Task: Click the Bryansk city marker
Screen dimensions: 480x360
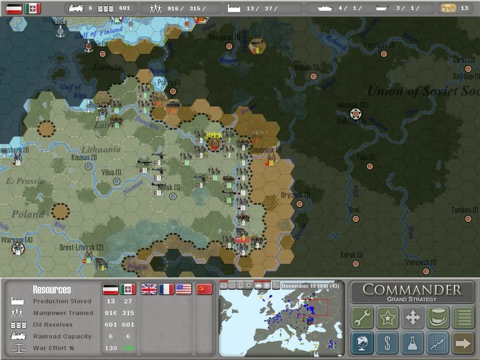Action: (300, 203)
